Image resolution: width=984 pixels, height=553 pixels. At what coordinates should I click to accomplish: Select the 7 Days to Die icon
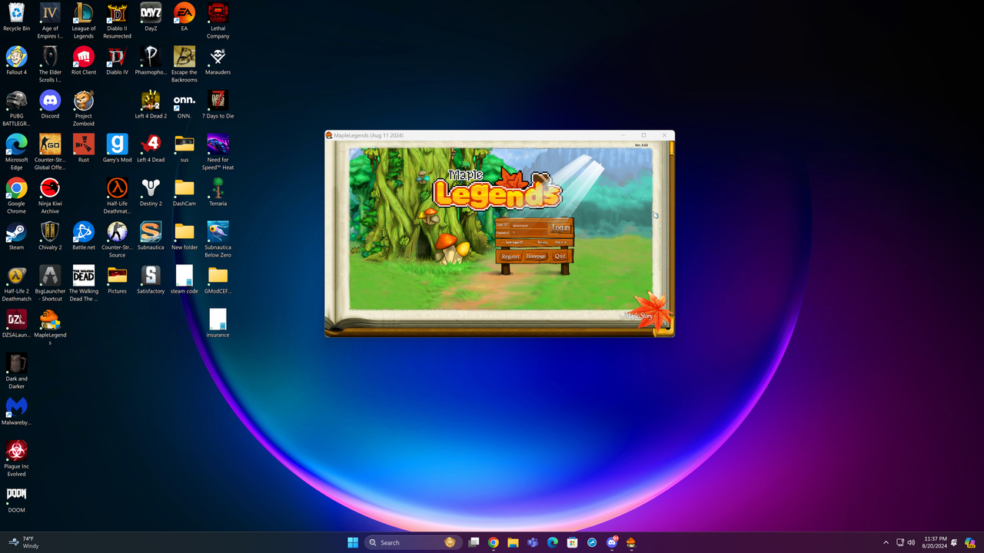click(218, 104)
